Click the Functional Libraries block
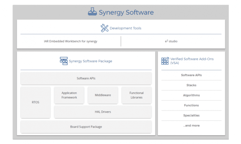The width and height of the screenshot is (241, 144). (x=136, y=95)
